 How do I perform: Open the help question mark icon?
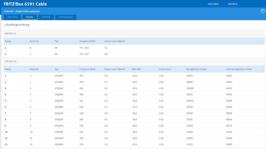(x=263, y=11)
